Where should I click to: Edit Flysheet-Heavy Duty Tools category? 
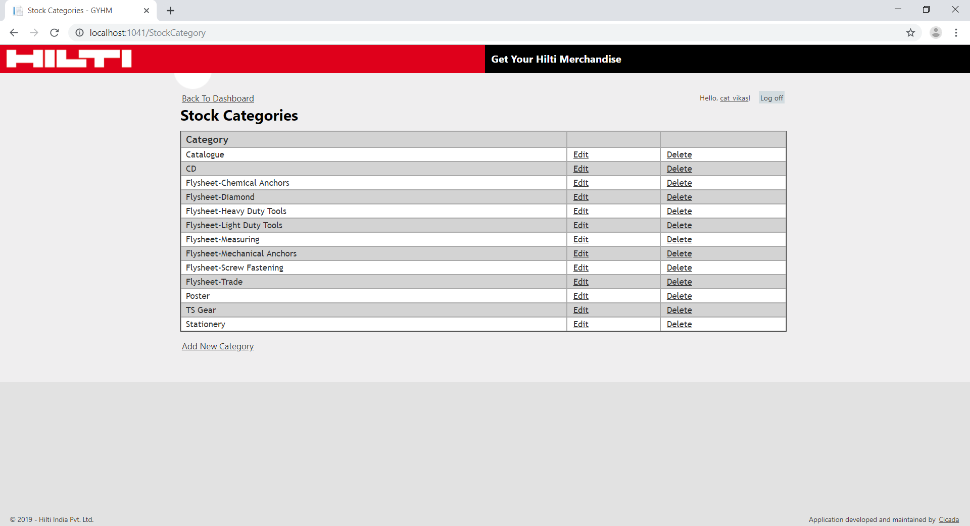click(581, 211)
